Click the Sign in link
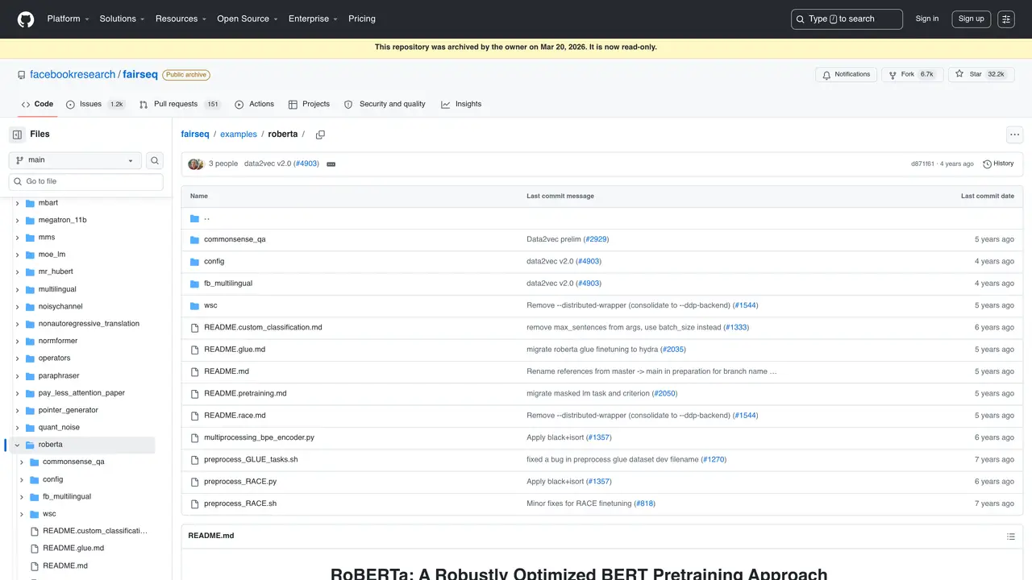 coord(927,19)
